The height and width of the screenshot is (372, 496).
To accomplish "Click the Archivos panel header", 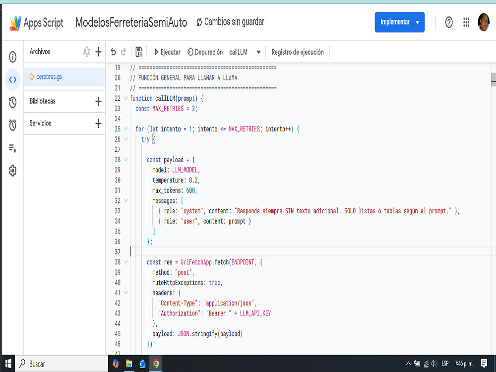I will pos(40,52).
